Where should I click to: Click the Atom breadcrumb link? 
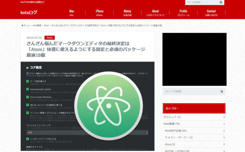46,25
